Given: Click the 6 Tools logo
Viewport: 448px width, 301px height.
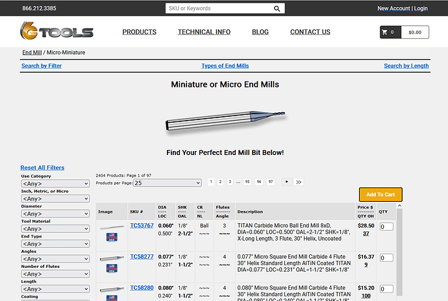Looking at the screenshot, I should 56,31.
